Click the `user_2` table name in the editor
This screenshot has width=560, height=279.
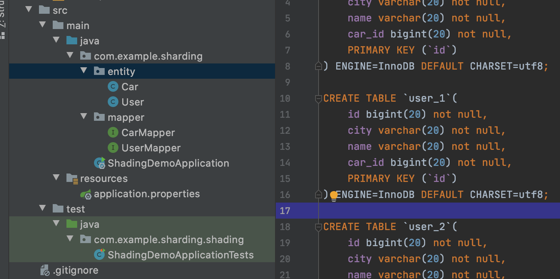[x=427, y=227]
